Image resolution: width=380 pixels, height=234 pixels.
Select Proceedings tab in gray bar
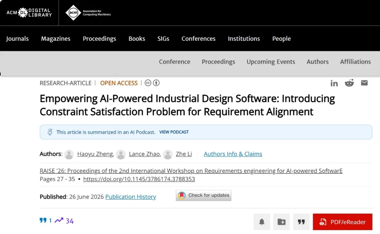[218, 62]
